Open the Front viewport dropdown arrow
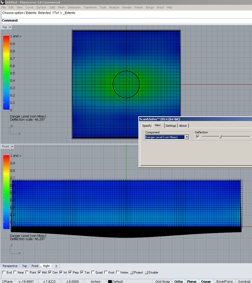The image size is (252, 283). pyautogui.click(x=12, y=146)
